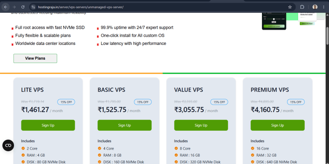Open the browser extensions puzzle icon
This screenshot has height=164, width=329.
pos(302,7)
